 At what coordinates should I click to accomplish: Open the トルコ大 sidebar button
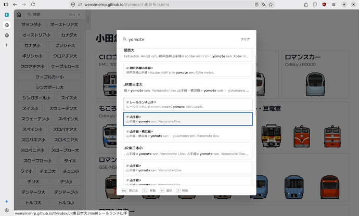tap(33, 202)
